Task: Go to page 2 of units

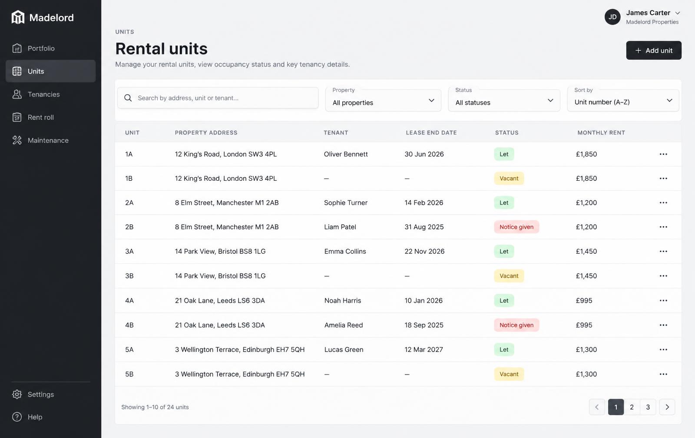Action: pyautogui.click(x=632, y=407)
